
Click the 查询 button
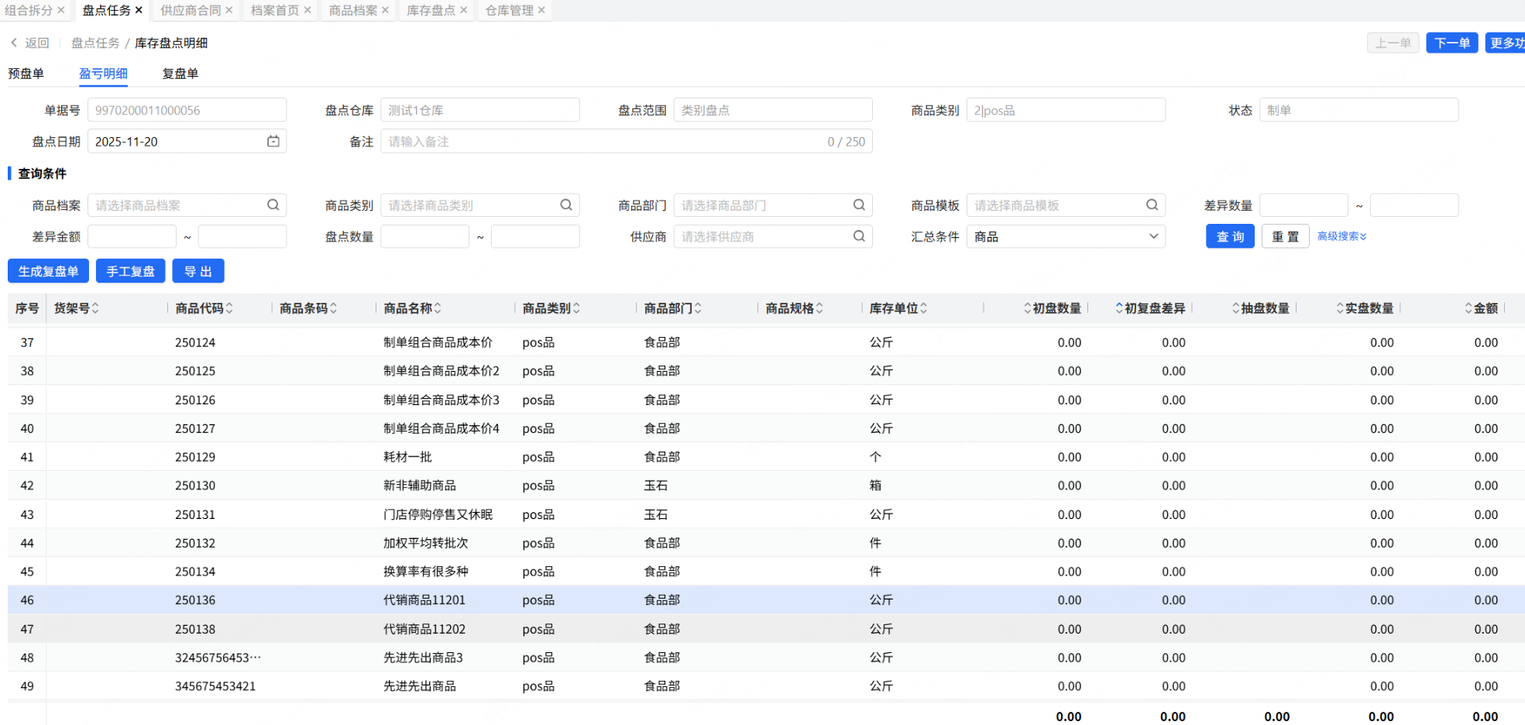point(1229,236)
